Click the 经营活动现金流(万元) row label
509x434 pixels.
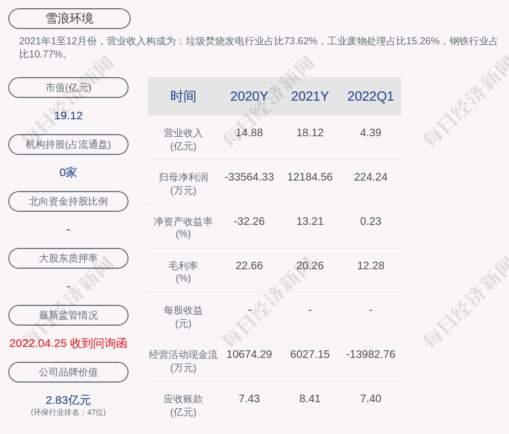pyautogui.click(x=183, y=361)
